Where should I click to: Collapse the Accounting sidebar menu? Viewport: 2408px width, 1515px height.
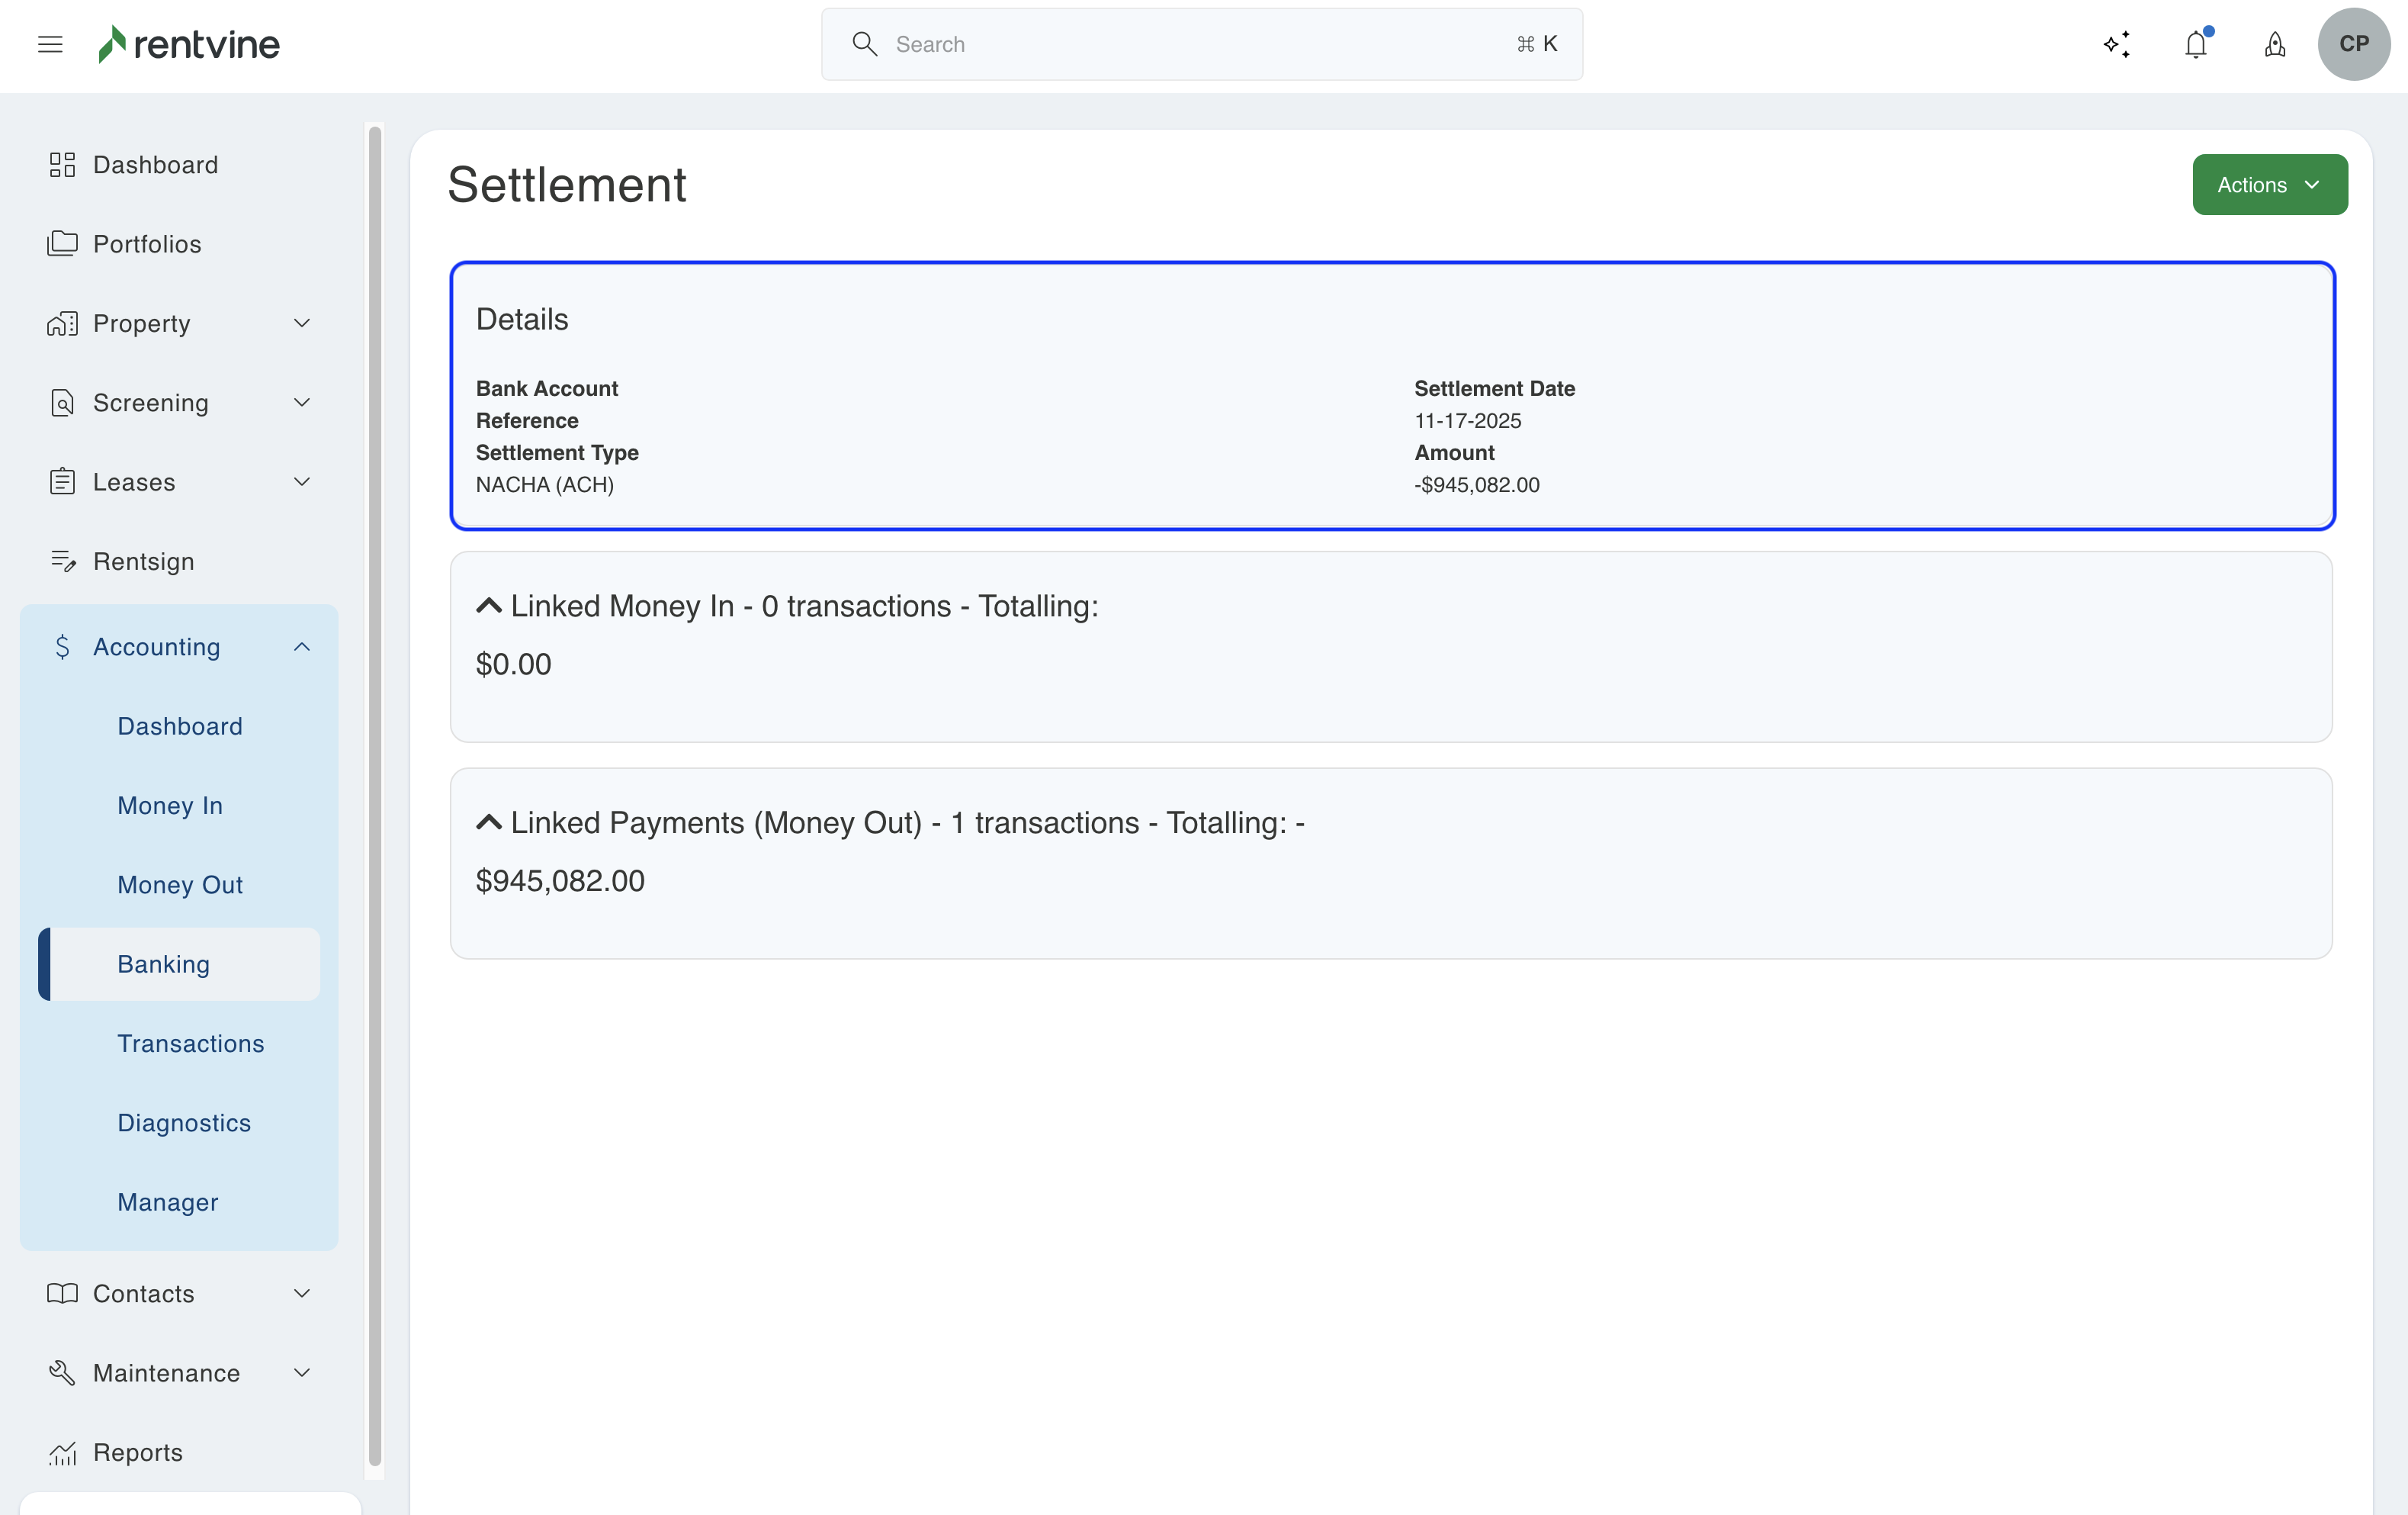(x=301, y=646)
